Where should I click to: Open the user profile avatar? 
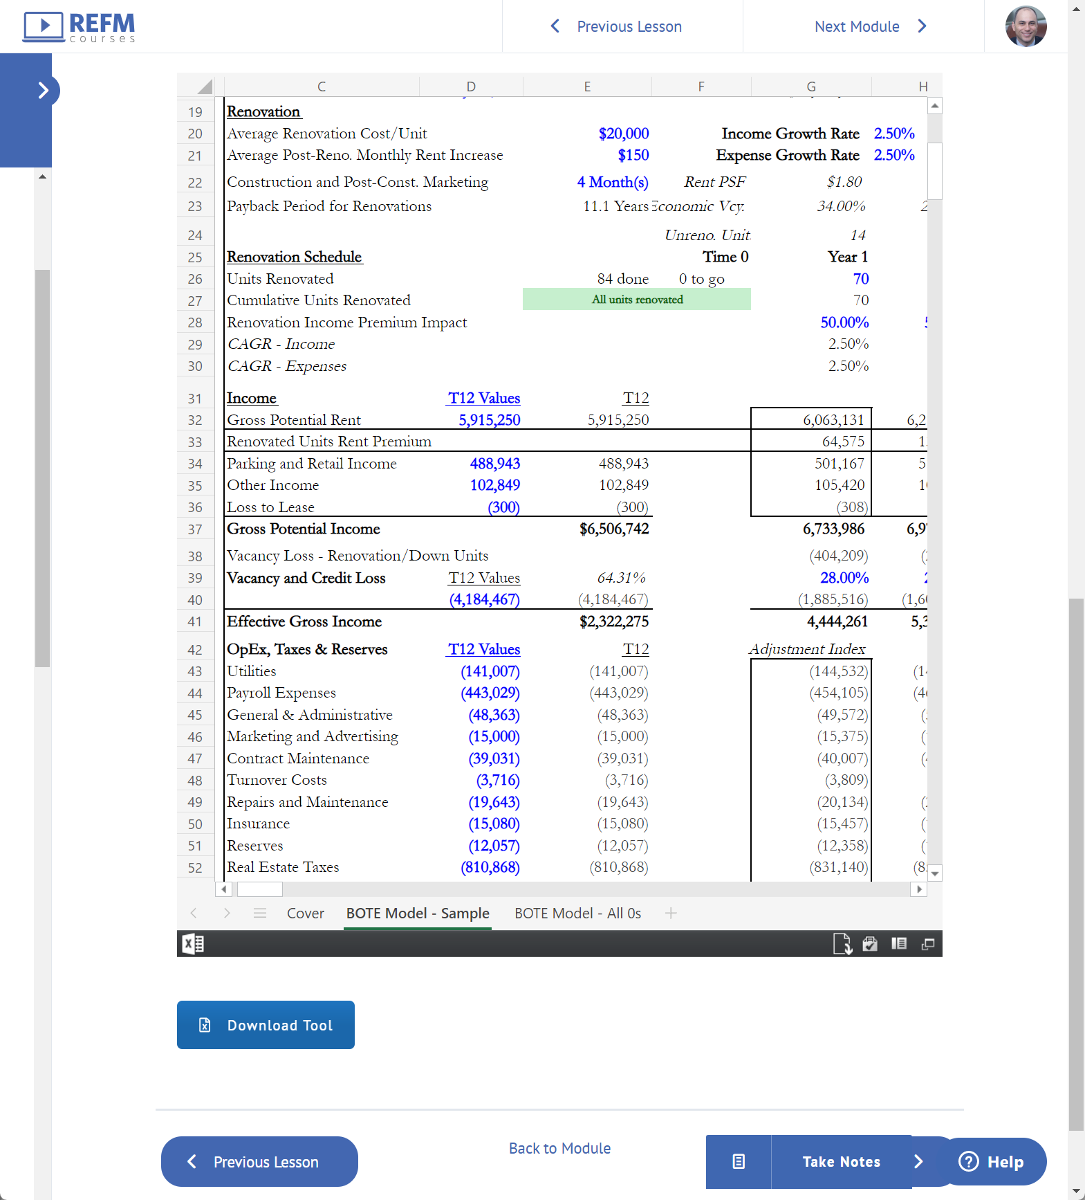tap(1026, 26)
